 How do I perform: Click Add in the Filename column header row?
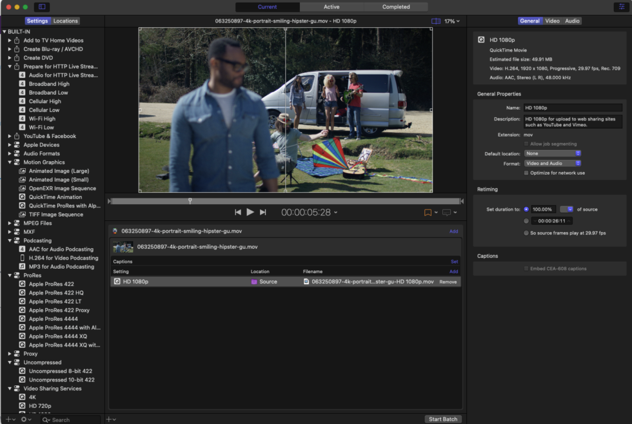pos(453,271)
